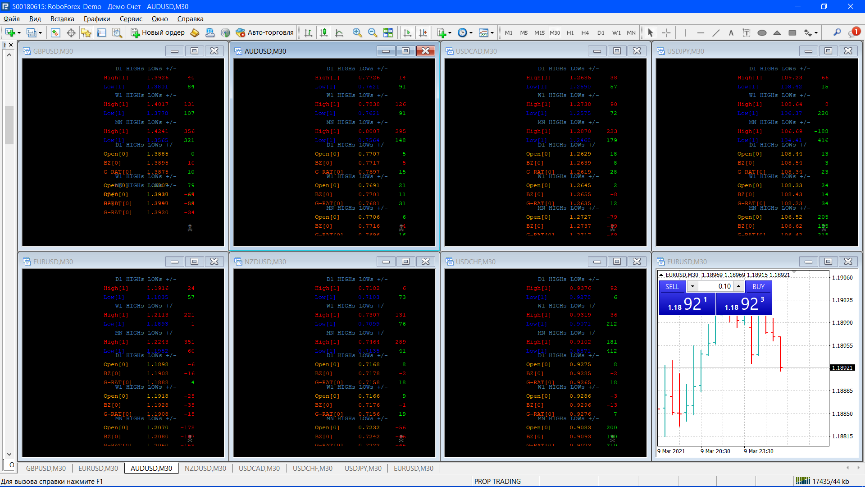865x487 pixels.
Task: Click the BUY button on EURUSD chart
Action: coord(758,286)
